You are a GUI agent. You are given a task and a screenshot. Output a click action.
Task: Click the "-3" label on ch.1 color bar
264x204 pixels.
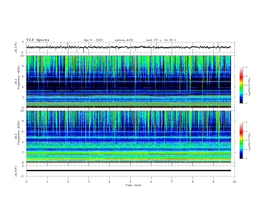(246, 67)
